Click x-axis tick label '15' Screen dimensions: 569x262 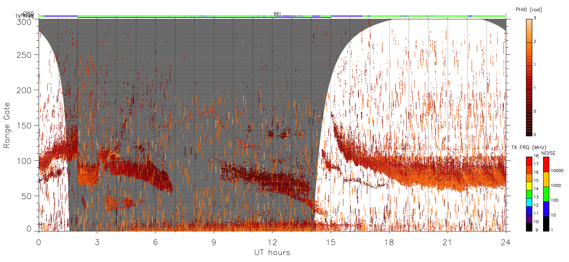click(331, 242)
